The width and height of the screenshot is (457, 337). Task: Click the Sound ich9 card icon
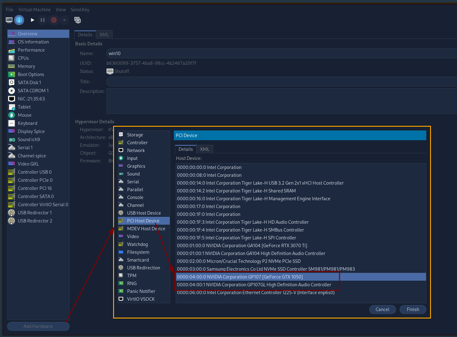12,140
